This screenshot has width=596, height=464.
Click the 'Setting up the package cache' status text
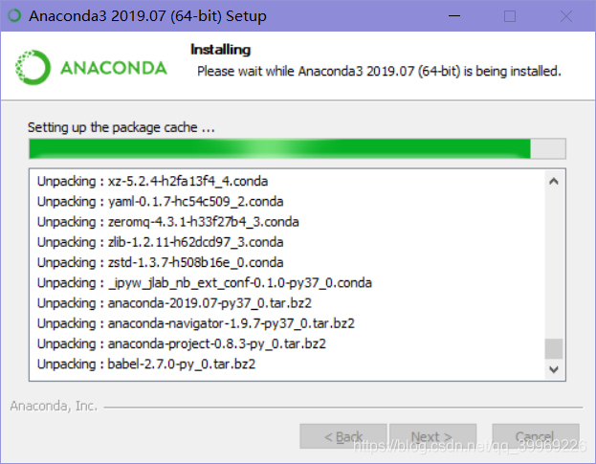[x=121, y=127]
